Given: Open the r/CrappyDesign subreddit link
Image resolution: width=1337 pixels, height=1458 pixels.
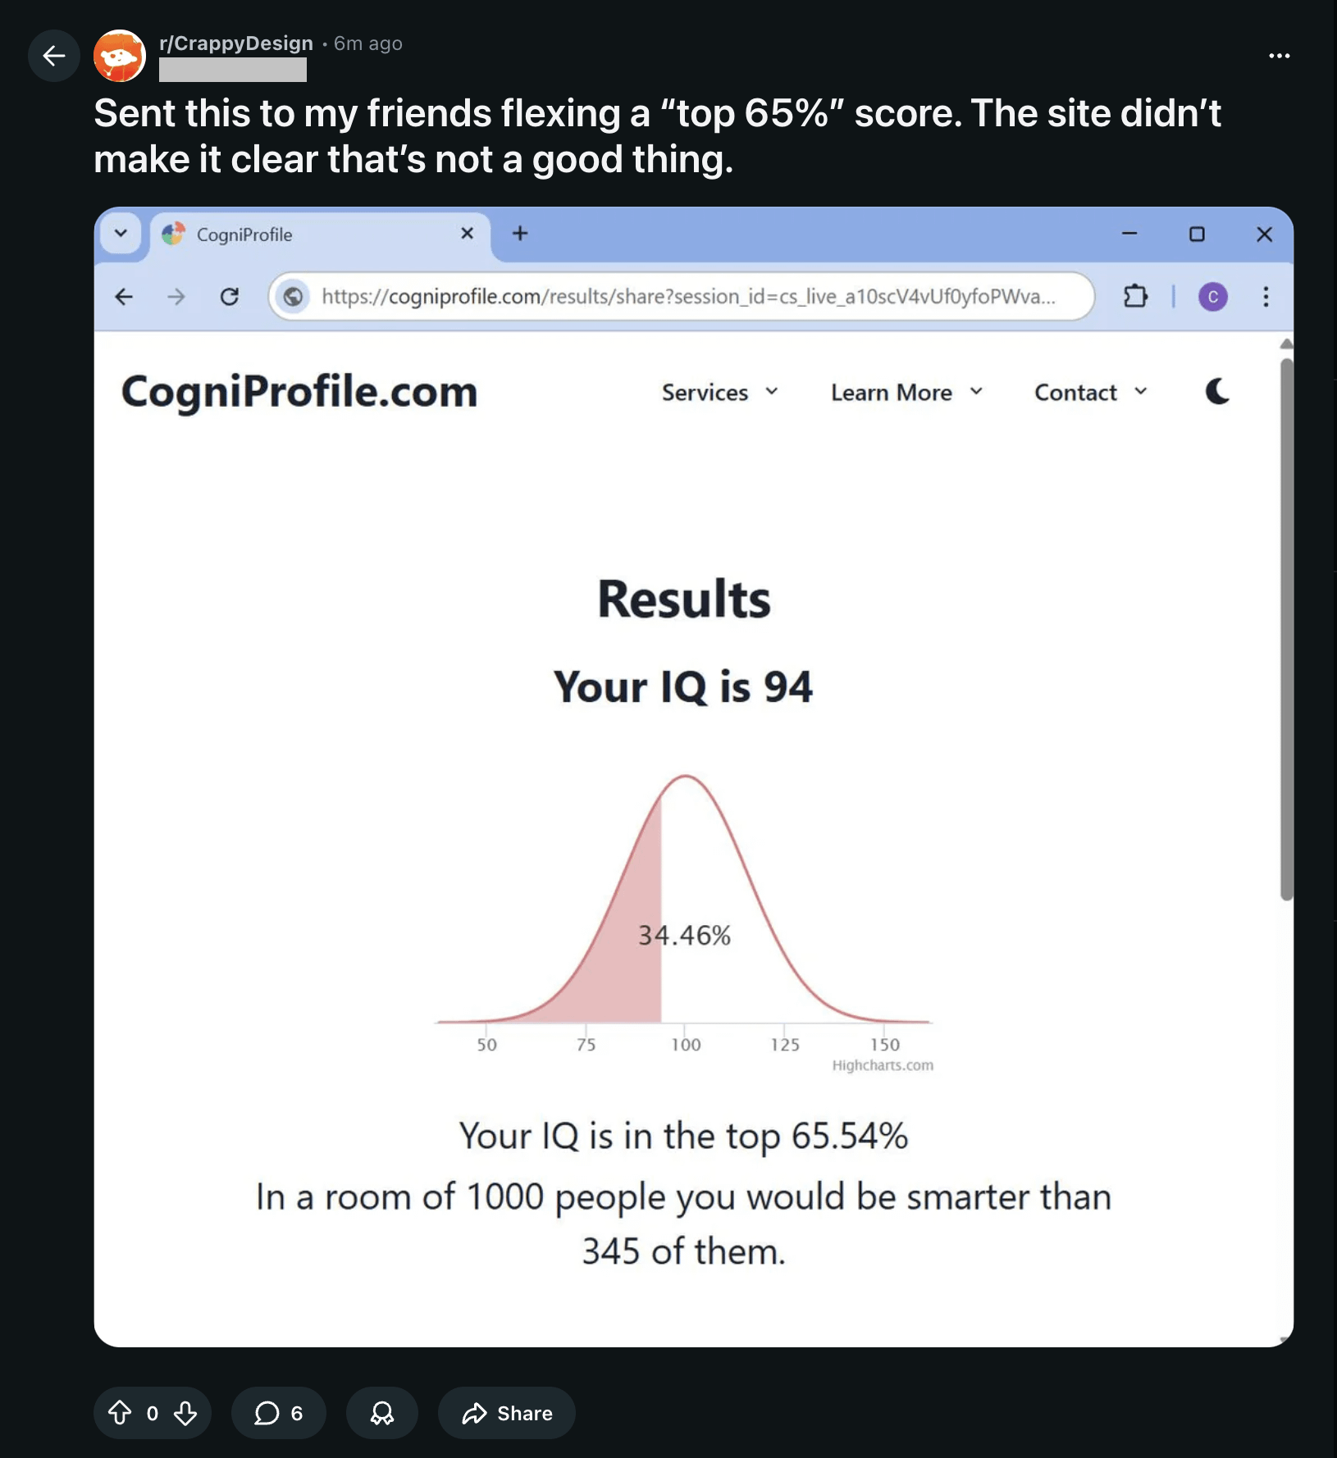Looking at the screenshot, I should 236,43.
